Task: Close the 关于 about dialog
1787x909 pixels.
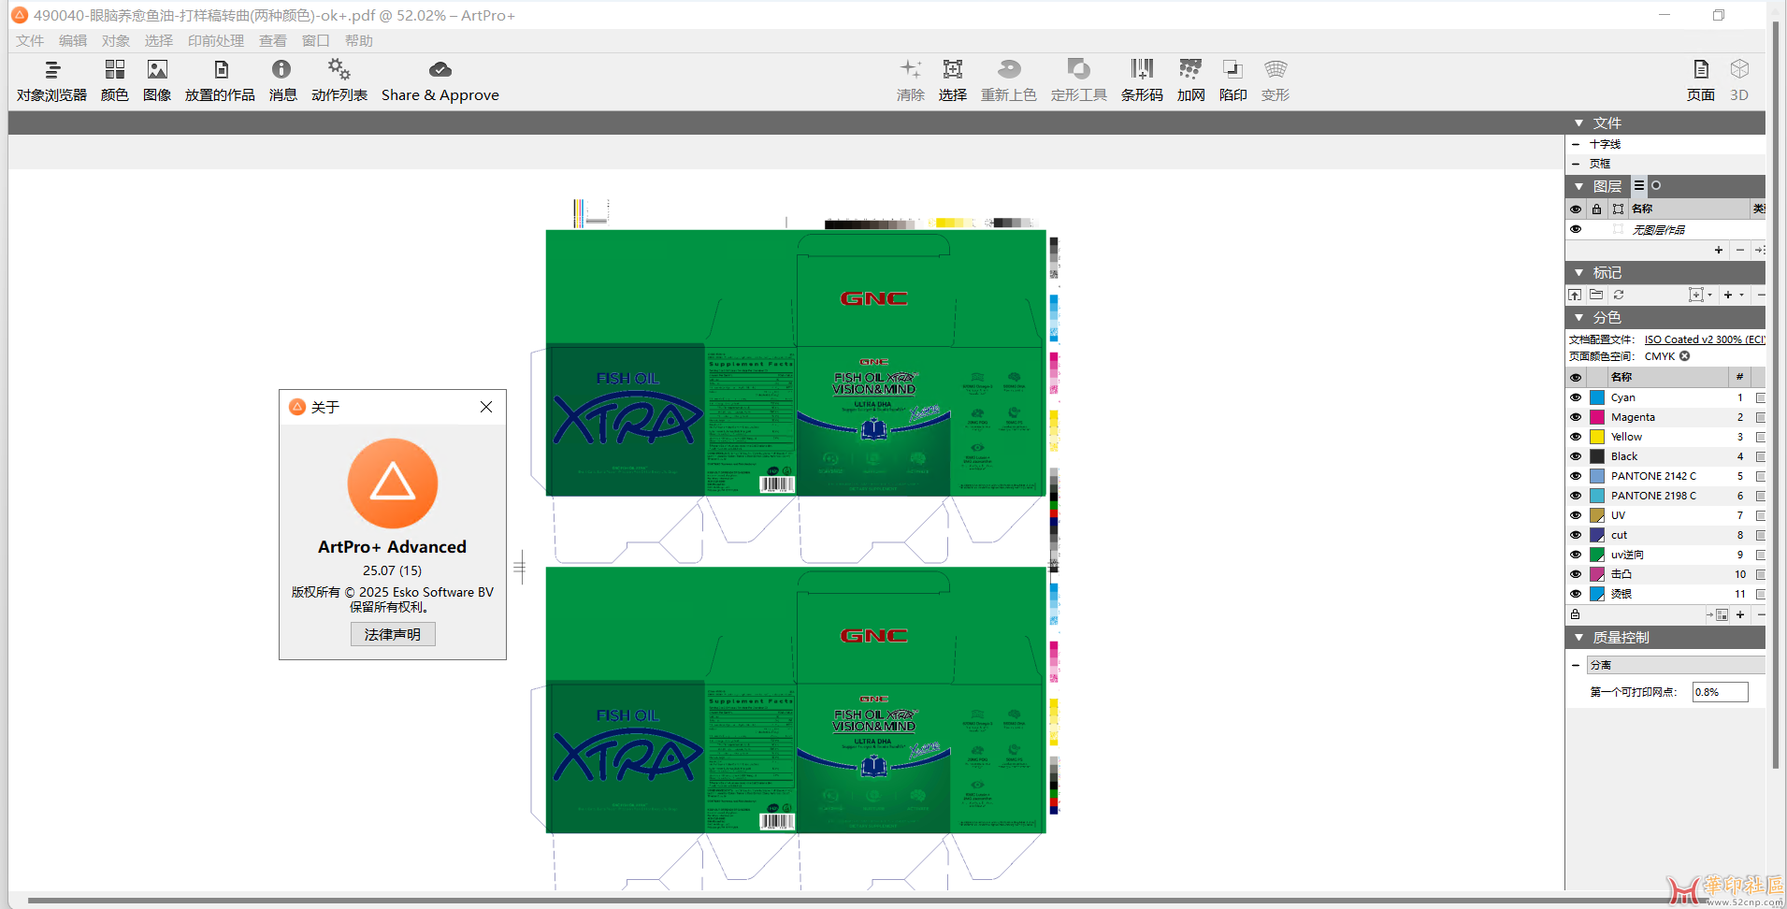Action: pyautogui.click(x=486, y=407)
